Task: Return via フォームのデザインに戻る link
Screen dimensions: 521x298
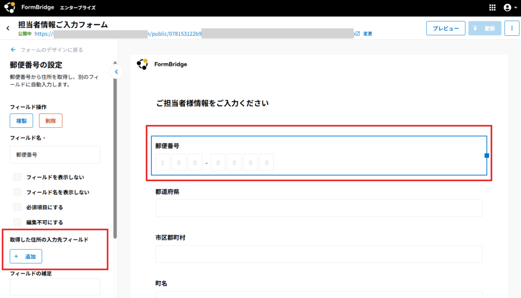Action: pos(46,50)
